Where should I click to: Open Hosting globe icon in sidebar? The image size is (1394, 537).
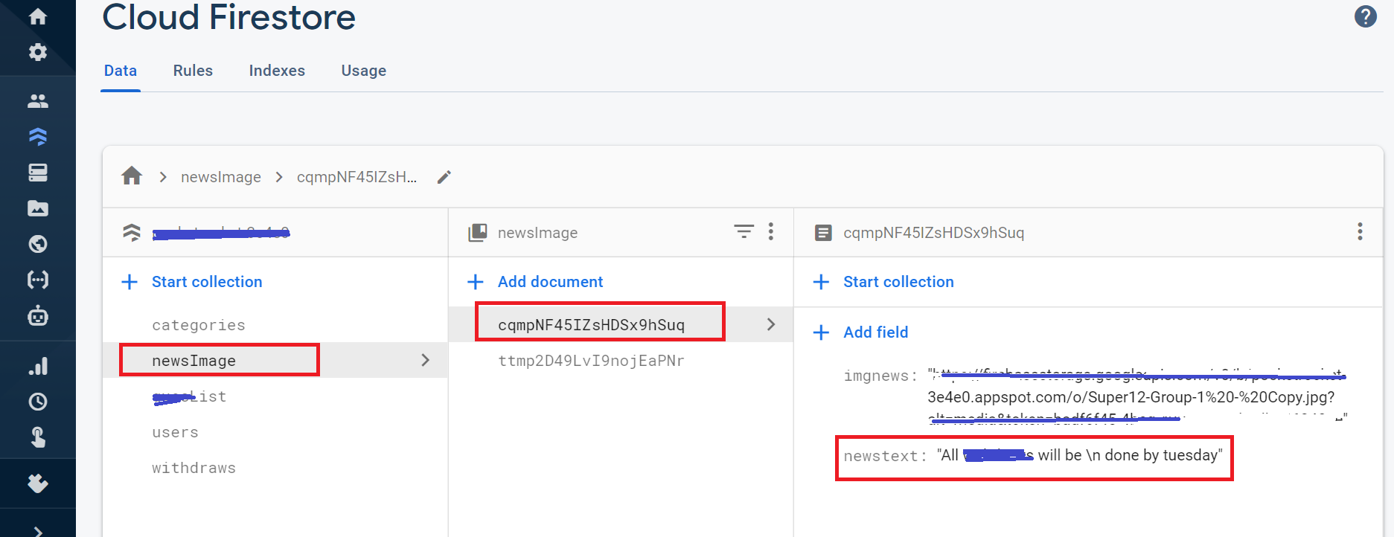click(38, 244)
